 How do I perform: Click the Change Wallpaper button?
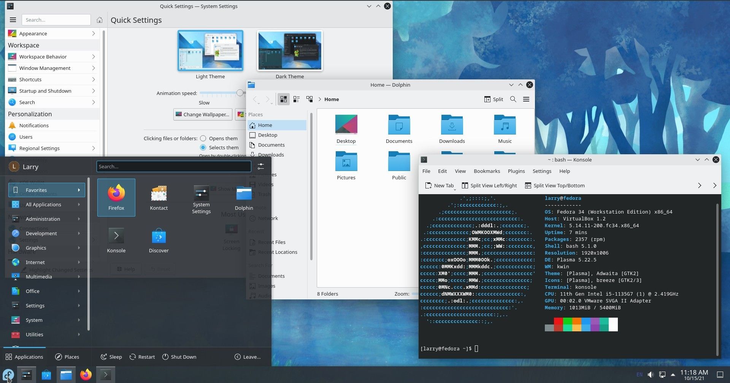tap(203, 114)
